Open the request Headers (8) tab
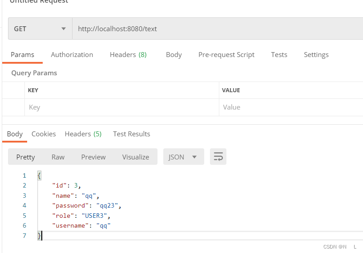This screenshot has height=253, width=363. pyautogui.click(x=128, y=55)
